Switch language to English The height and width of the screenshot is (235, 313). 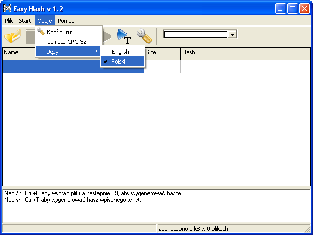122,52
